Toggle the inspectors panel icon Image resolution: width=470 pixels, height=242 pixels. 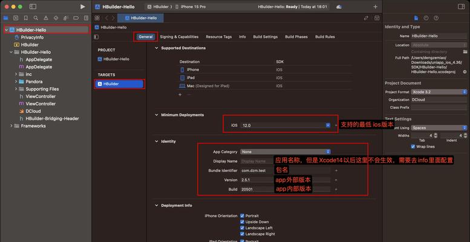coord(461,7)
